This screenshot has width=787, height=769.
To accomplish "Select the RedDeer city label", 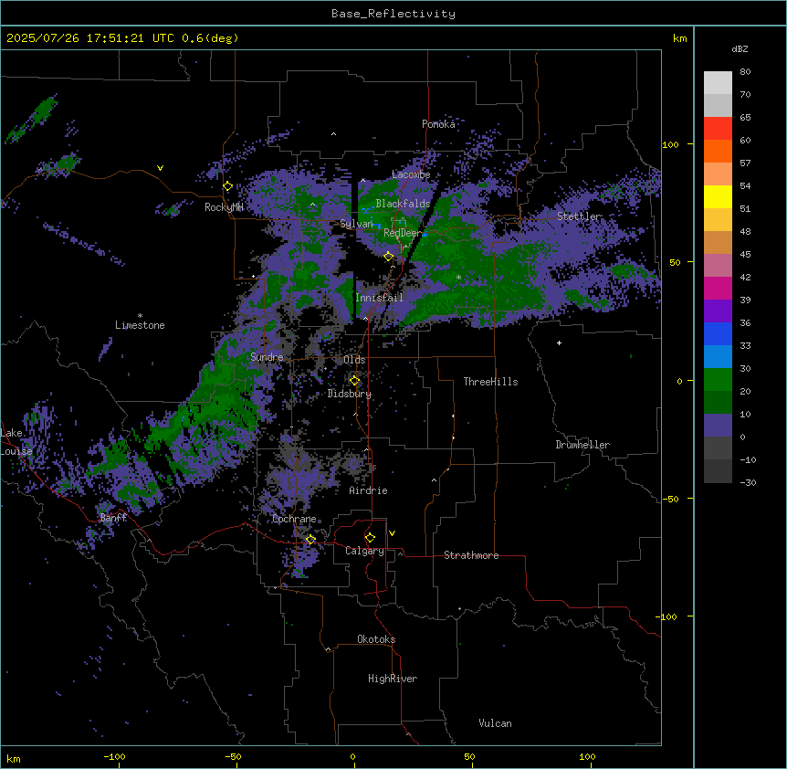I will click(x=403, y=233).
